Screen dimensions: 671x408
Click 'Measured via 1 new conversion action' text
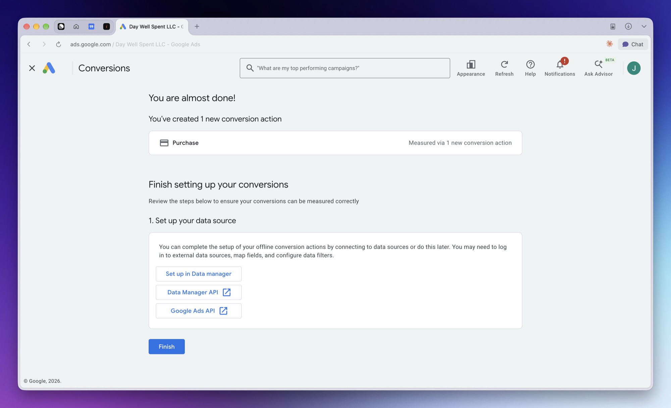pos(460,143)
